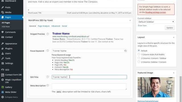Image resolution: width=182 pixels, height=102 pixels.
Task: Click the Meta Slider icon
Action: click(3, 92)
